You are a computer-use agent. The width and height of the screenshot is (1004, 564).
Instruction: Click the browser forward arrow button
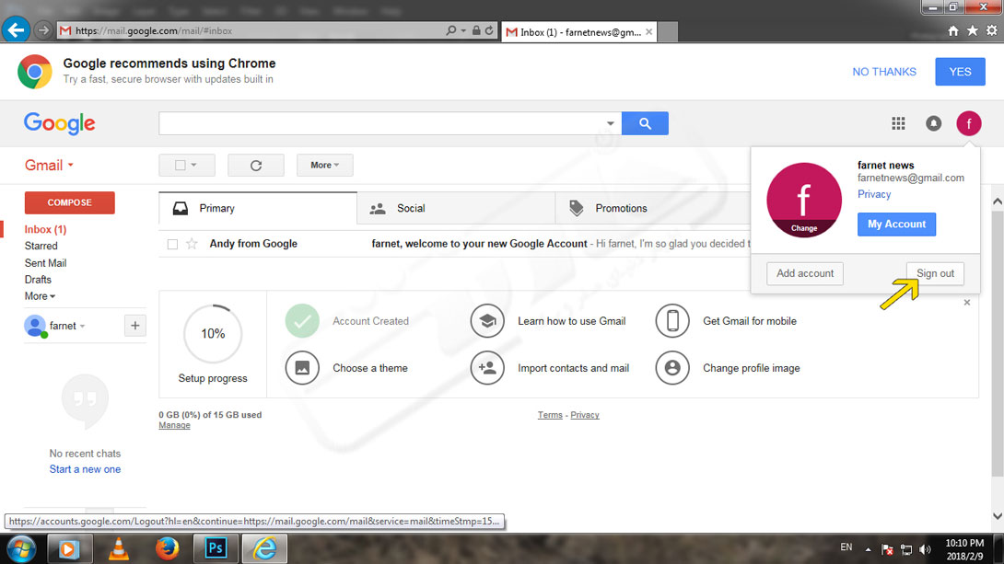[x=43, y=30]
